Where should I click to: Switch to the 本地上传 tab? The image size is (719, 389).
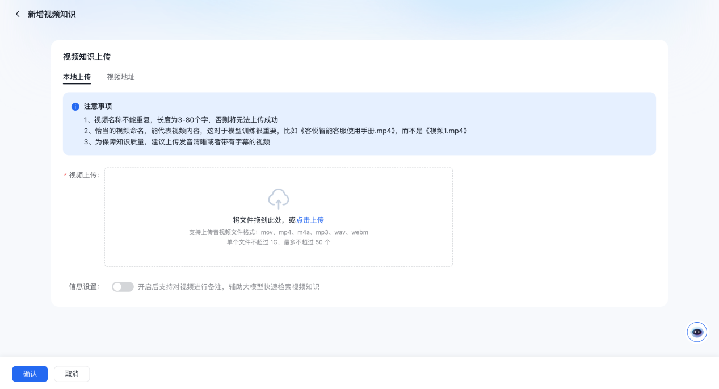(77, 77)
